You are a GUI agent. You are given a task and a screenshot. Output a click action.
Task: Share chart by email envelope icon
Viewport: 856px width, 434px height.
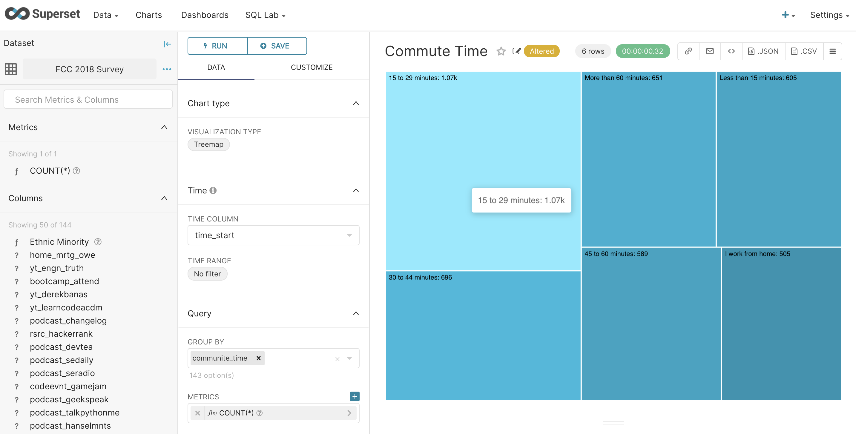click(710, 51)
